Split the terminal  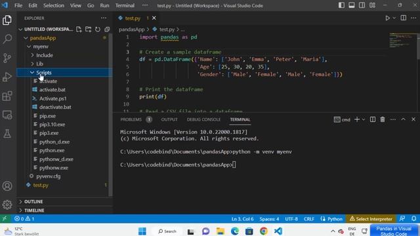tap(373, 119)
